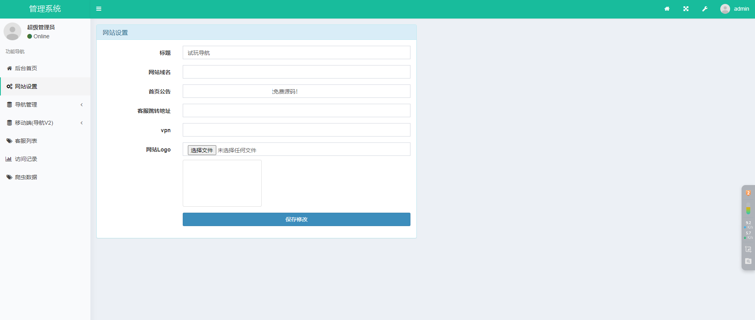Click the 标题 input field
755x320 pixels.
tap(296, 52)
